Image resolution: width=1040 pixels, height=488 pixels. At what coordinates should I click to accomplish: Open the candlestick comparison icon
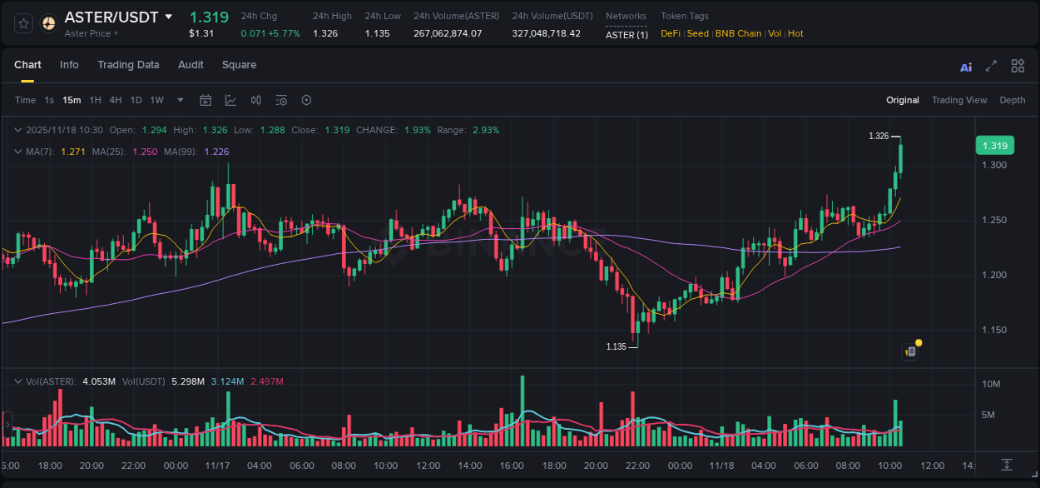(x=255, y=100)
